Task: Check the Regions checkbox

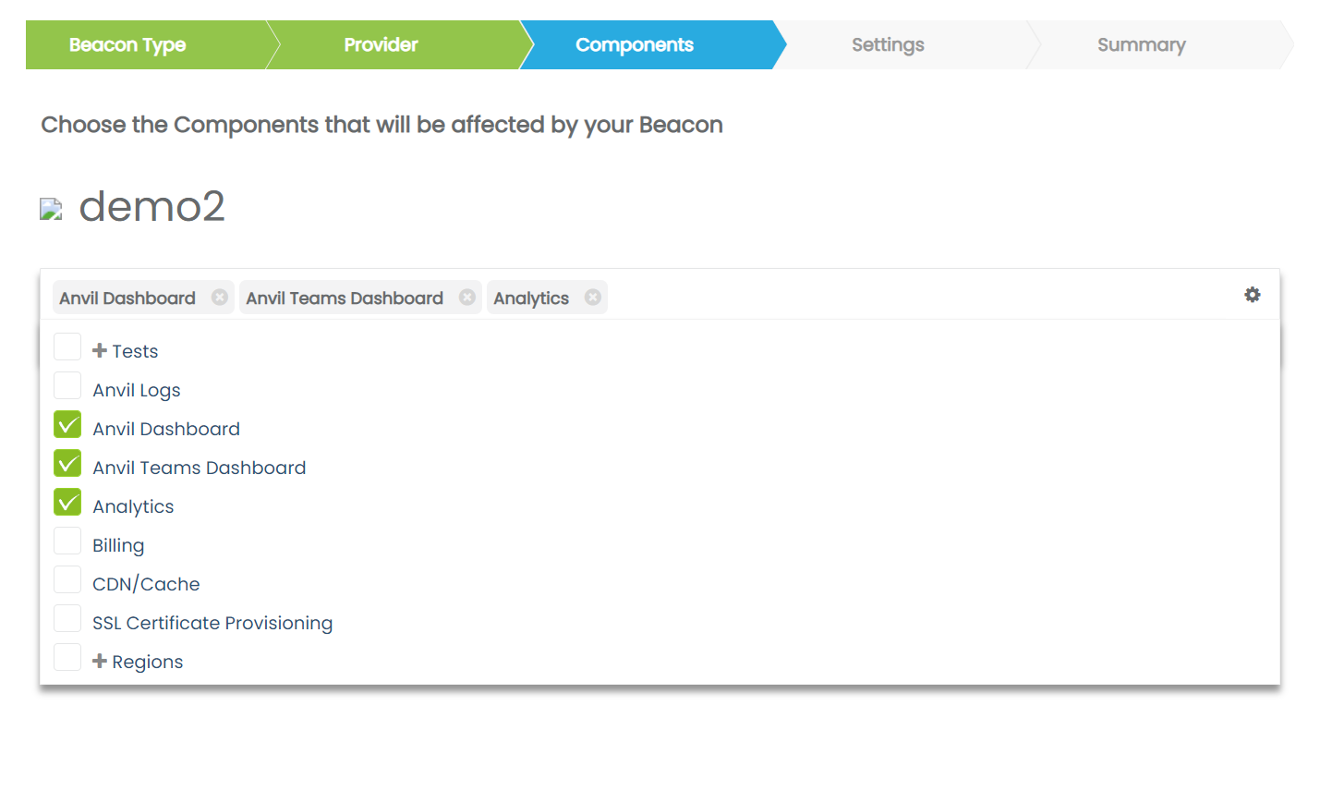Action: coord(67,657)
